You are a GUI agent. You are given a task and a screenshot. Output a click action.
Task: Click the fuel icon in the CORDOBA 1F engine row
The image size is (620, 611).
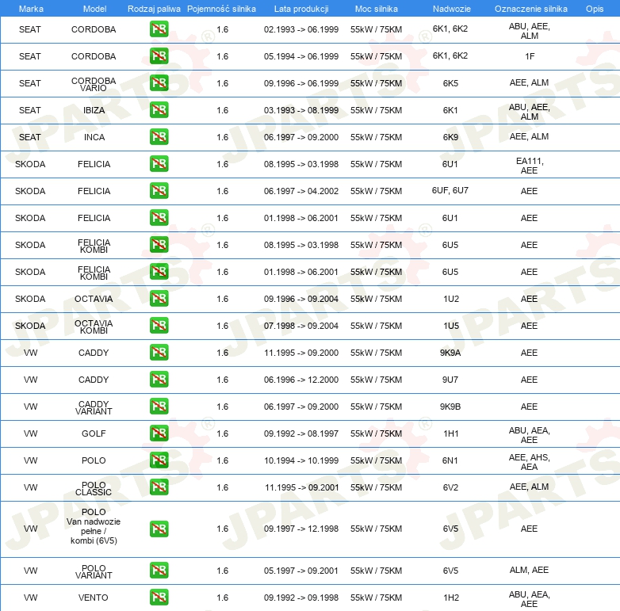click(159, 56)
